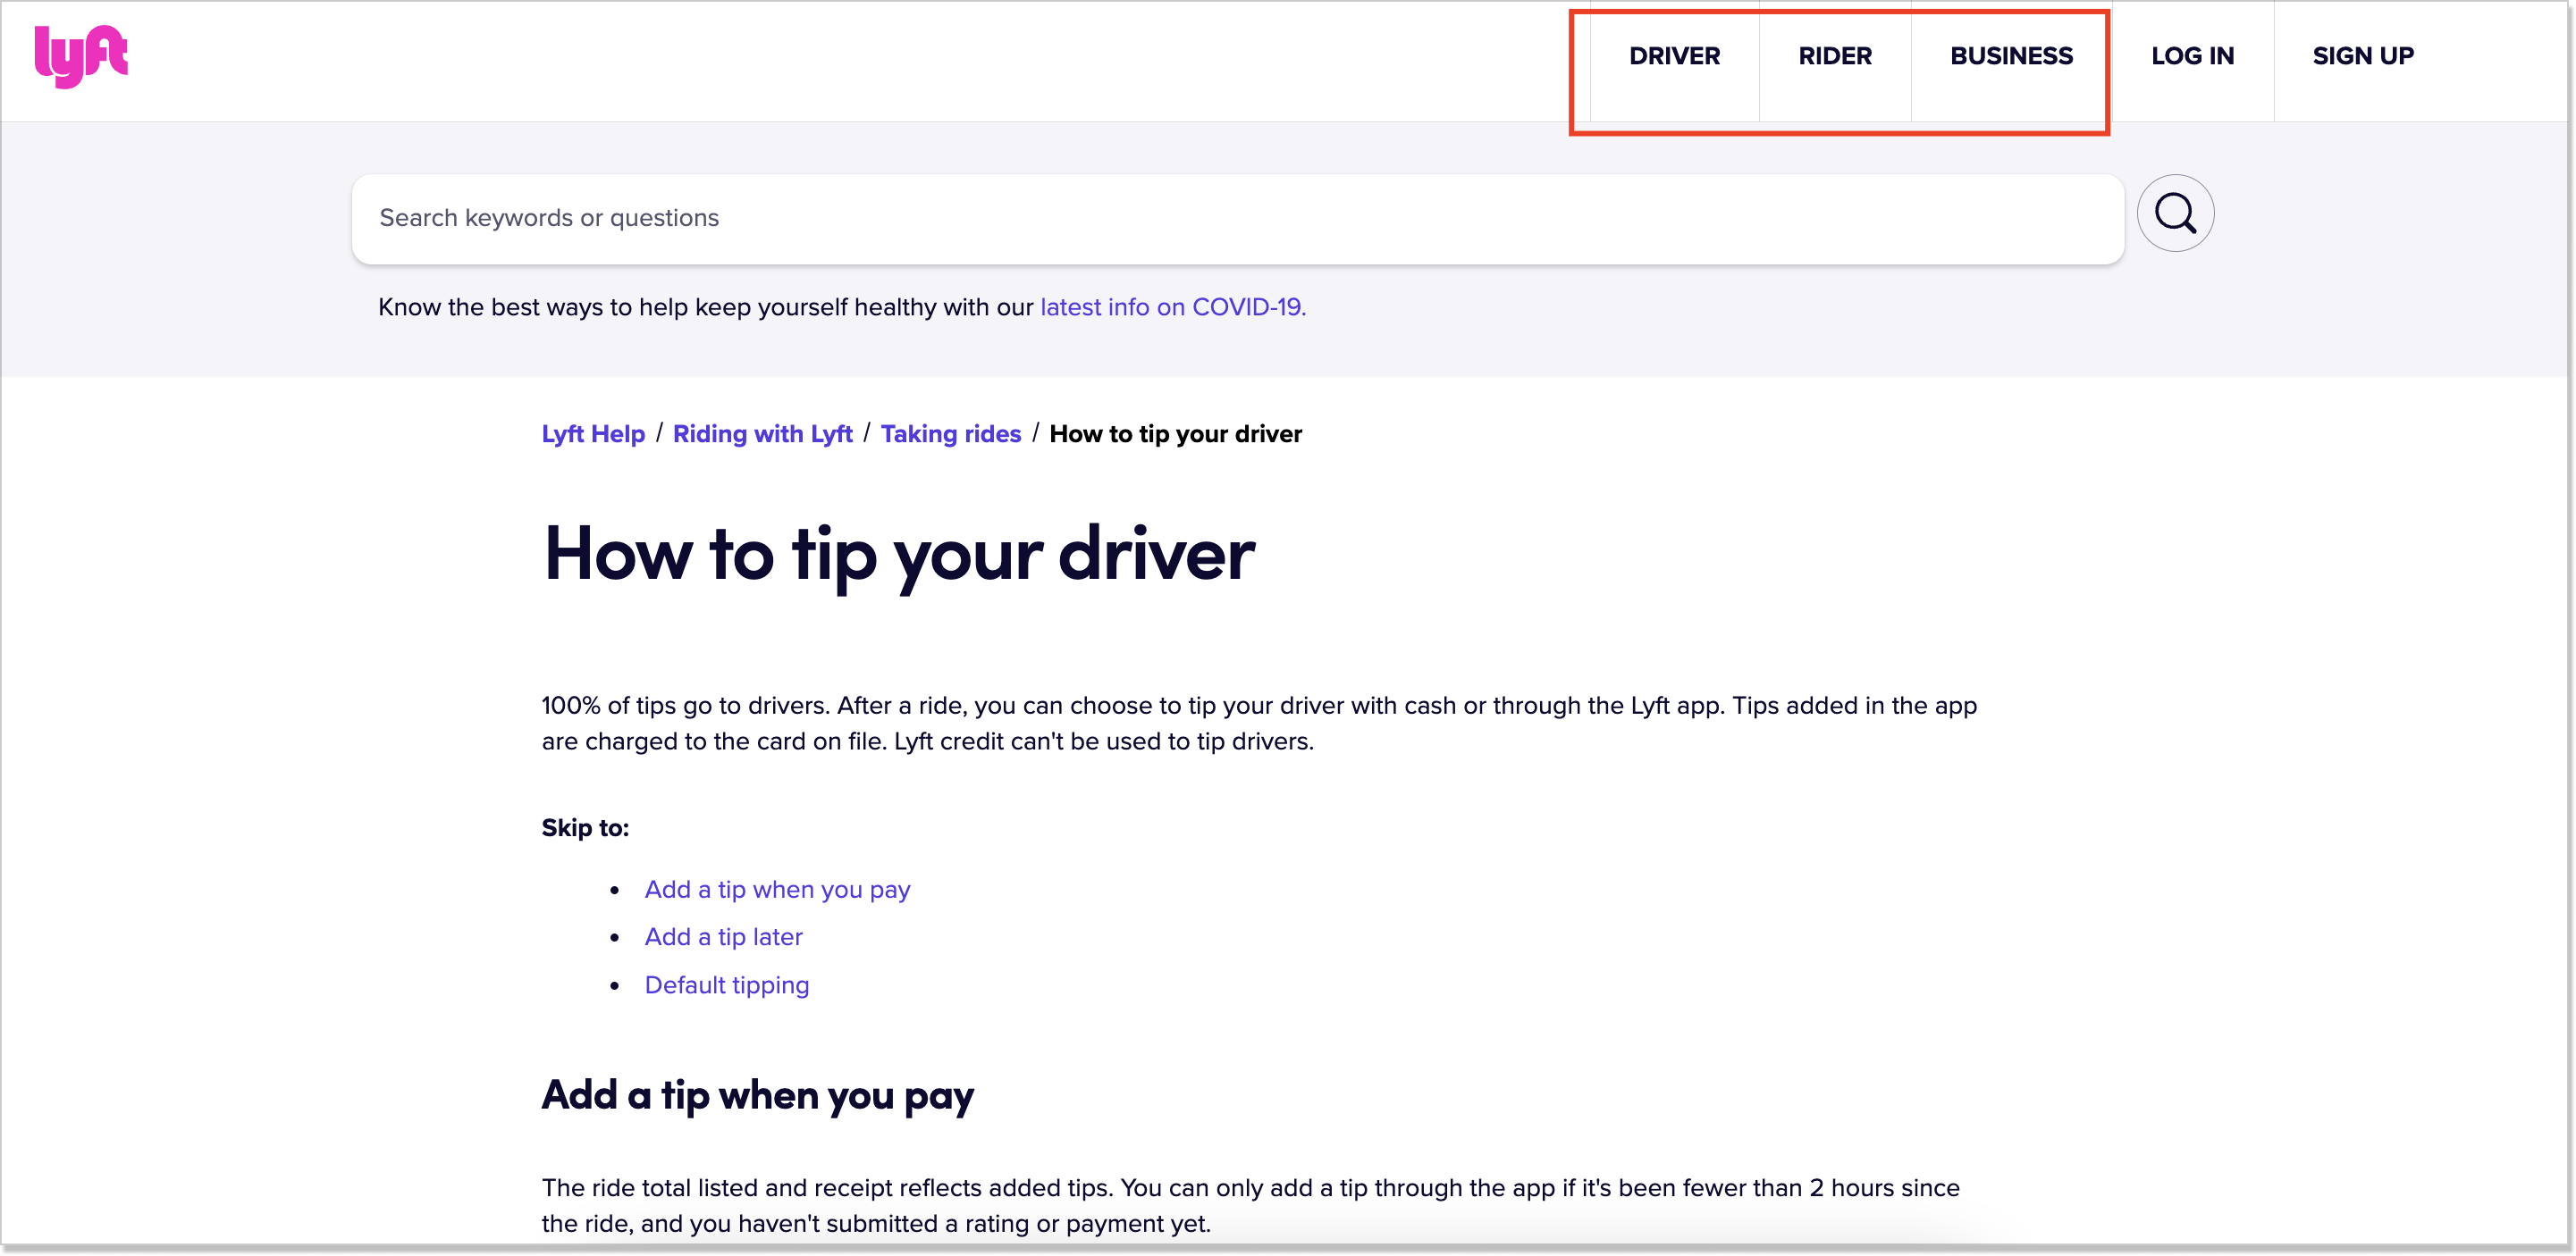Screen dimensions: 2576x1256
Task: Go to Taking rides breadcrumb
Action: 950,435
